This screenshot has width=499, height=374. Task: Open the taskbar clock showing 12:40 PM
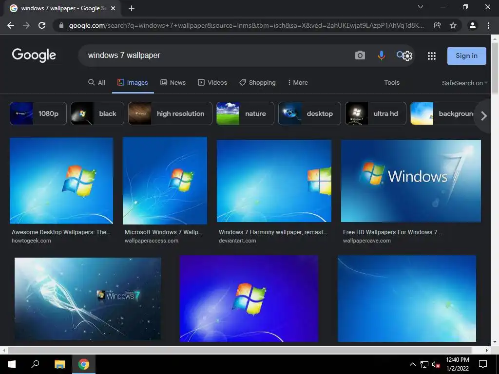click(x=457, y=364)
